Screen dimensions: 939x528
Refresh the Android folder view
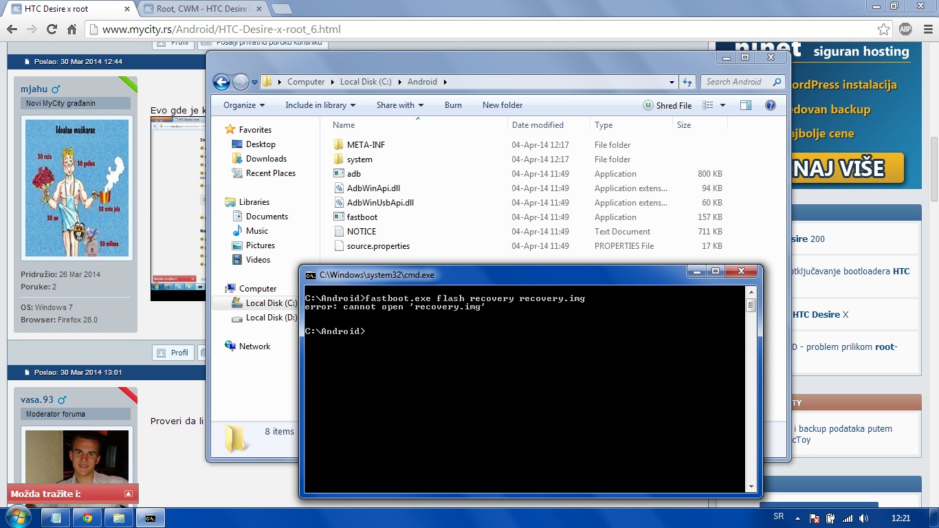point(687,82)
